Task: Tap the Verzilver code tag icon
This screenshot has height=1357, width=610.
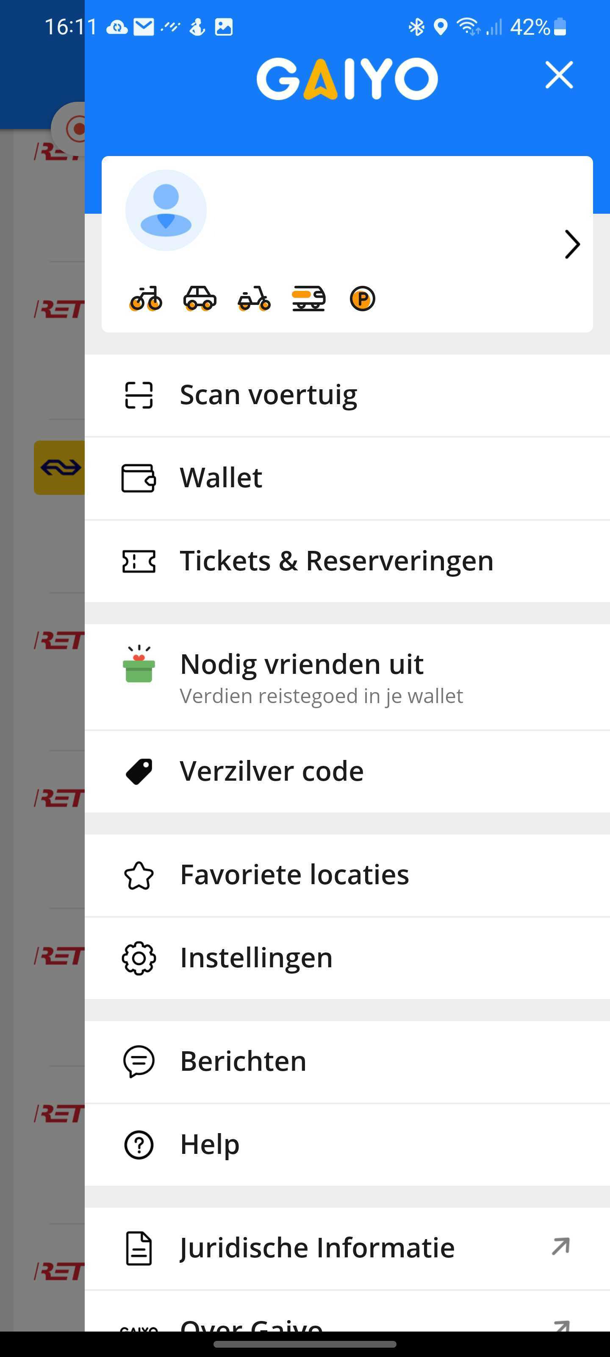Action: pos(139,772)
